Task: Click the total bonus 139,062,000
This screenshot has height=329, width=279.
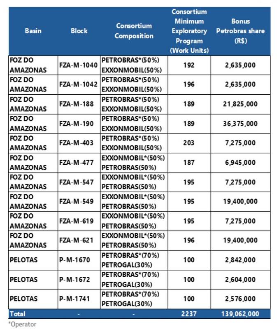Action: tap(240, 314)
